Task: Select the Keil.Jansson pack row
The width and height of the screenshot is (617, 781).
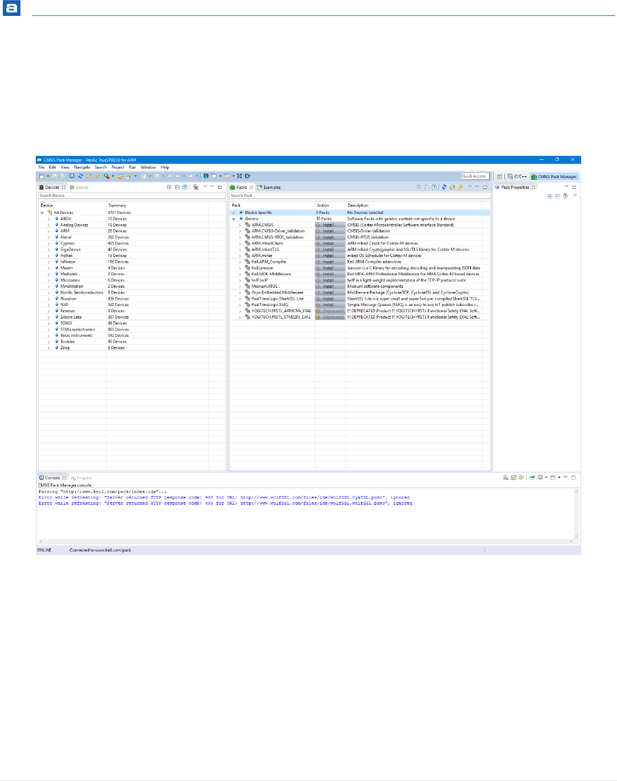Action: tap(360, 268)
